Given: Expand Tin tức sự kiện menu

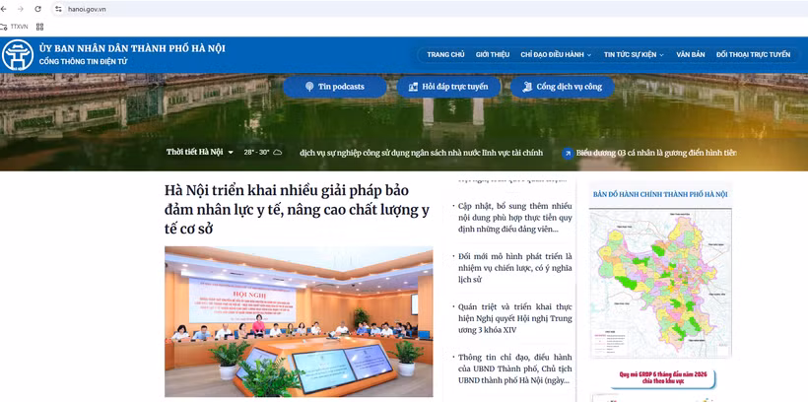Looking at the screenshot, I should [634, 54].
